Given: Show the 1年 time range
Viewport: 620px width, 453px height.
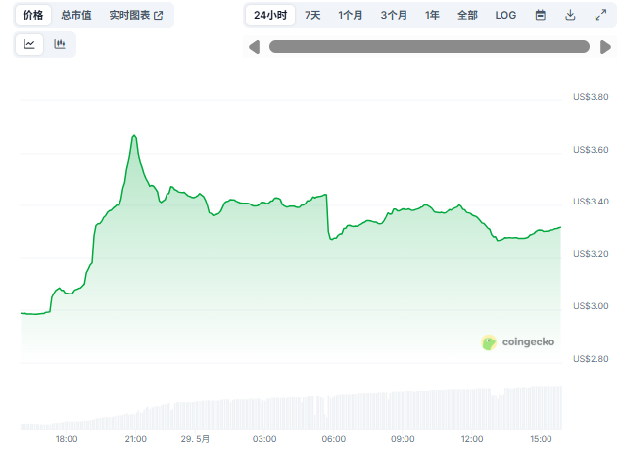Looking at the screenshot, I should point(432,15).
